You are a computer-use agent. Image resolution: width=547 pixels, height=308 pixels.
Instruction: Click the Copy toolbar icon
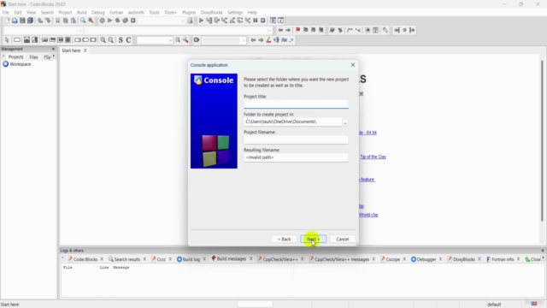66,21
